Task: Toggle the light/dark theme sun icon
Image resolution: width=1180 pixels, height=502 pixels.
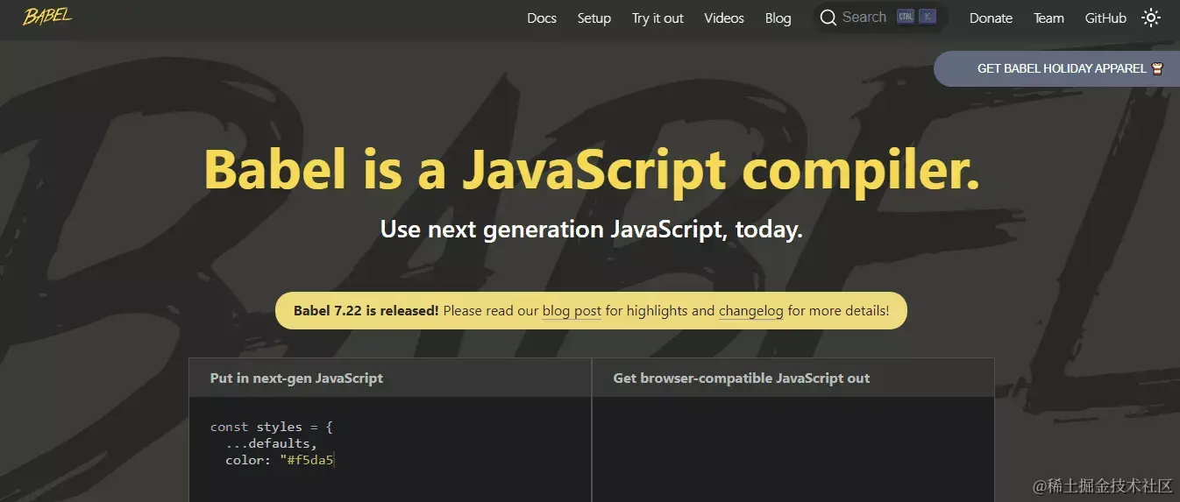Action: [1151, 18]
